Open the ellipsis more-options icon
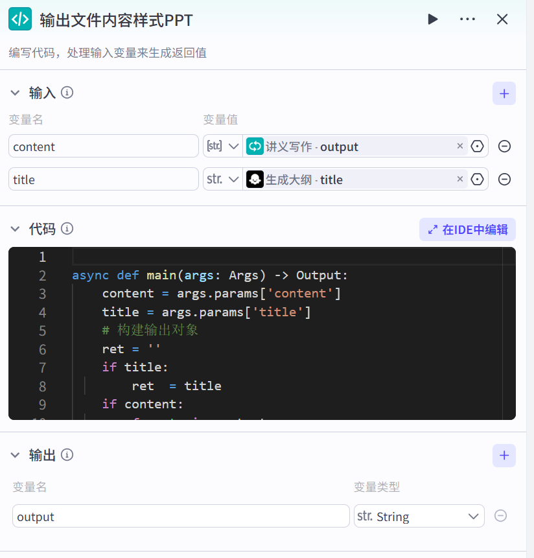The height and width of the screenshot is (558, 534). click(x=467, y=19)
